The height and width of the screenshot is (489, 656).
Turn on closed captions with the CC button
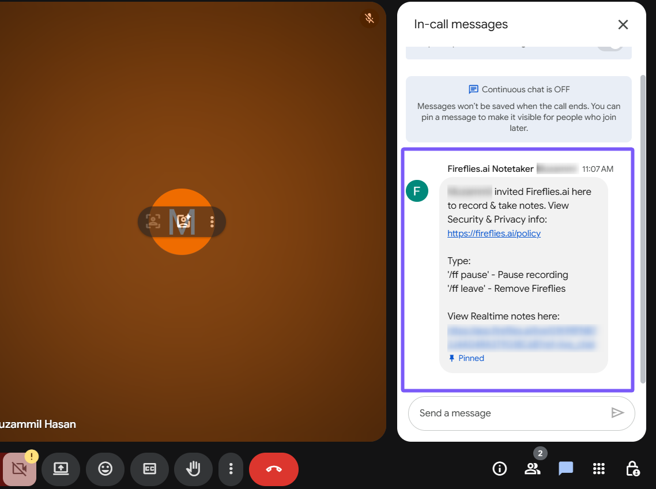(x=149, y=469)
